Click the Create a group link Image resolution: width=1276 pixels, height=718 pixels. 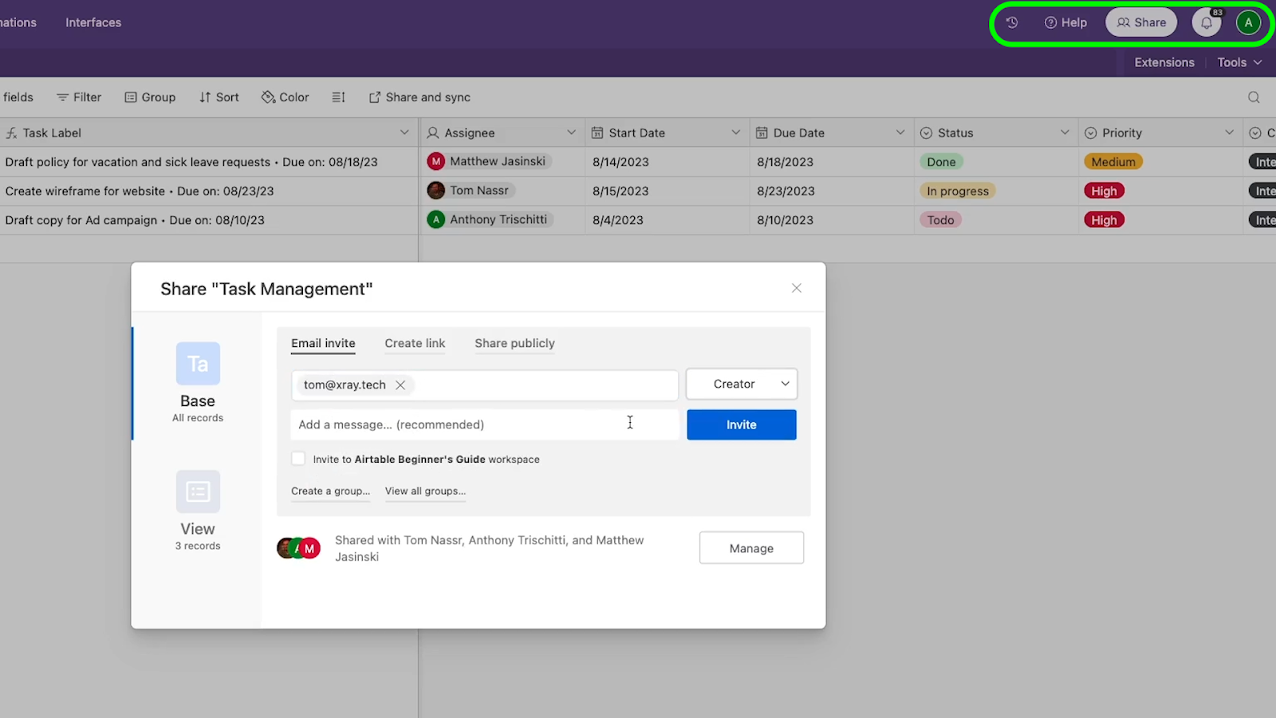tap(330, 491)
